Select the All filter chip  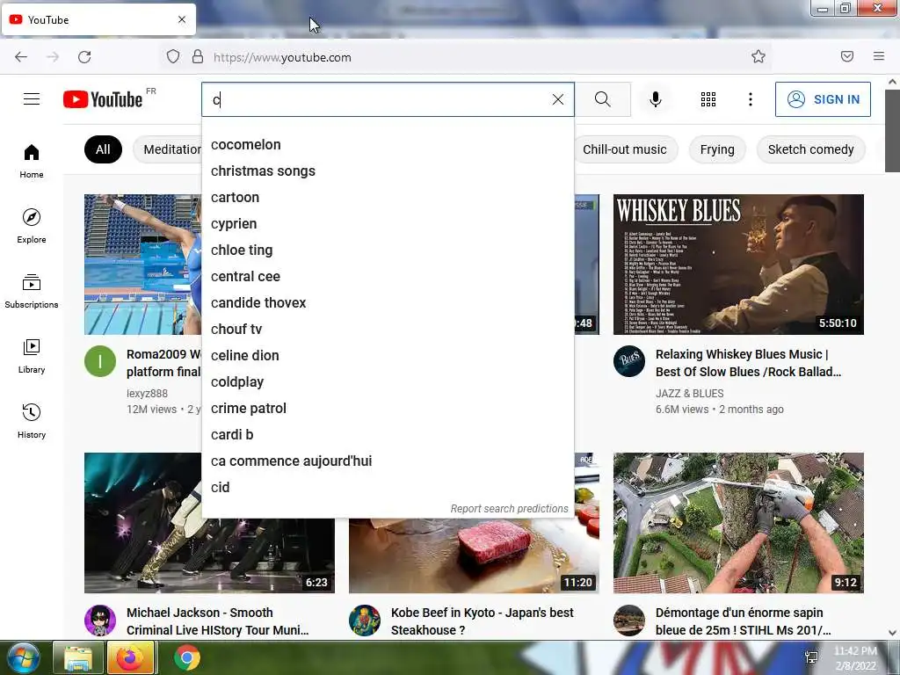pos(103,149)
